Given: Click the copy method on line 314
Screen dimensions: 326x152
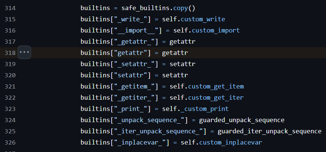Looking at the screenshot, I should pos(181,8).
